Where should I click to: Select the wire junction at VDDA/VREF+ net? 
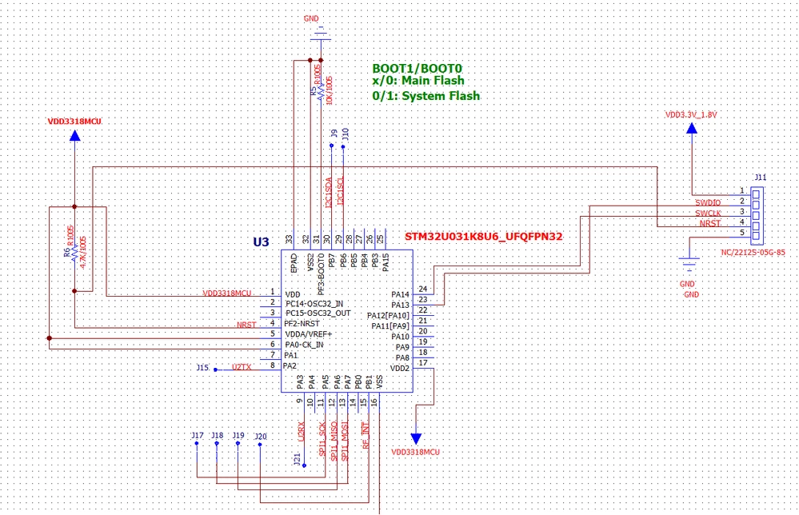(x=49, y=337)
